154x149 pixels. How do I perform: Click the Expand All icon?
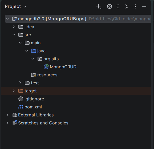click(x=118, y=7)
